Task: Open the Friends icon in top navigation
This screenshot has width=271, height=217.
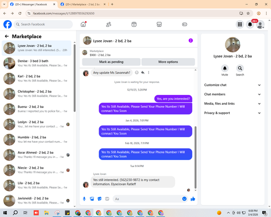Action: click(x=108, y=24)
